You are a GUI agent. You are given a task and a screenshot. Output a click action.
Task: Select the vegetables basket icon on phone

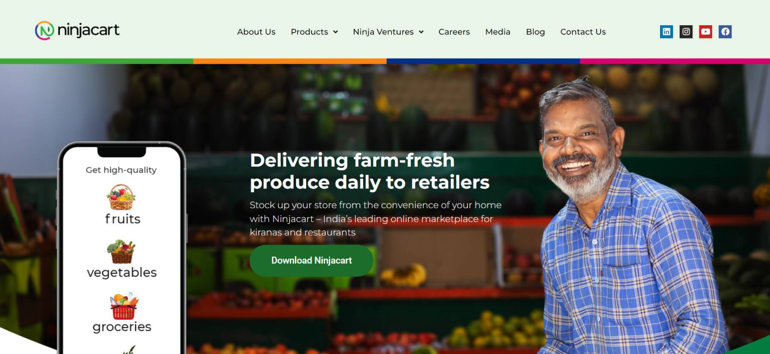(121, 252)
